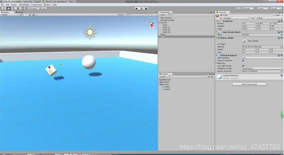Collapse the Ground object in Hierarchy

(159, 23)
